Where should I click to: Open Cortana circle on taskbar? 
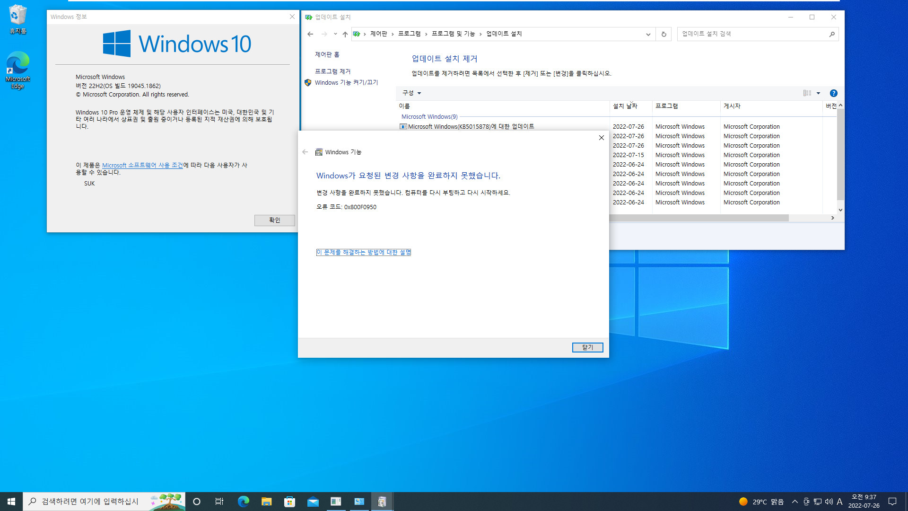pos(197,502)
